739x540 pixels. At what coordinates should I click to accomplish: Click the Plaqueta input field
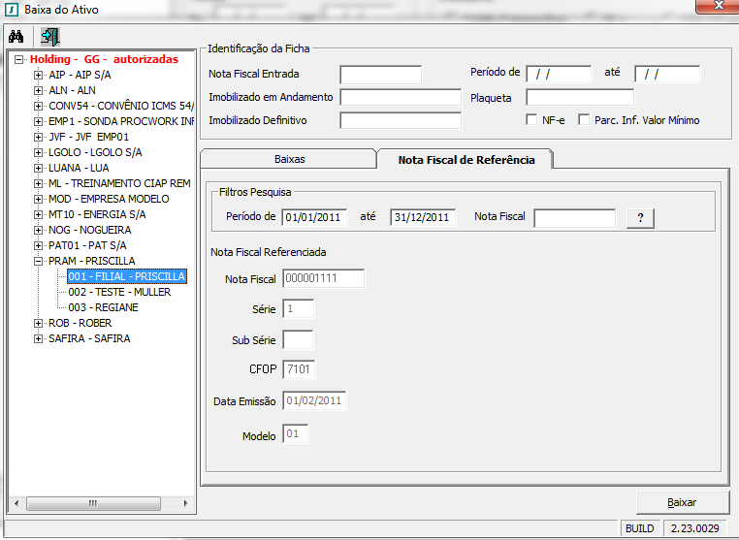click(580, 98)
